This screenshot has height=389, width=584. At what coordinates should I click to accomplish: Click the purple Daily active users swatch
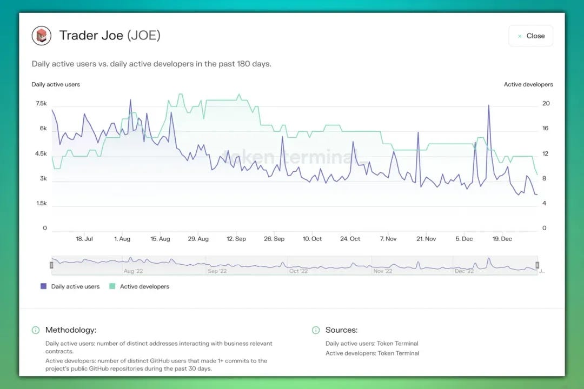click(x=44, y=286)
